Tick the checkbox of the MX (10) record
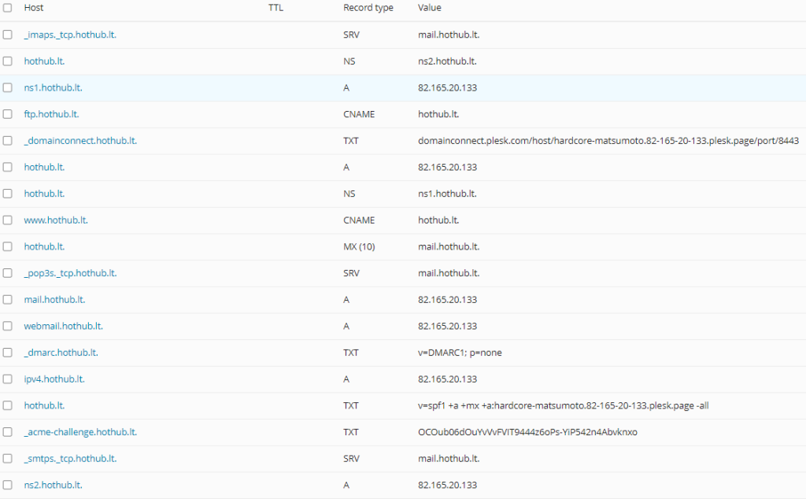Image resolution: width=806 pixels, height=499 pixels. point(7,246)
